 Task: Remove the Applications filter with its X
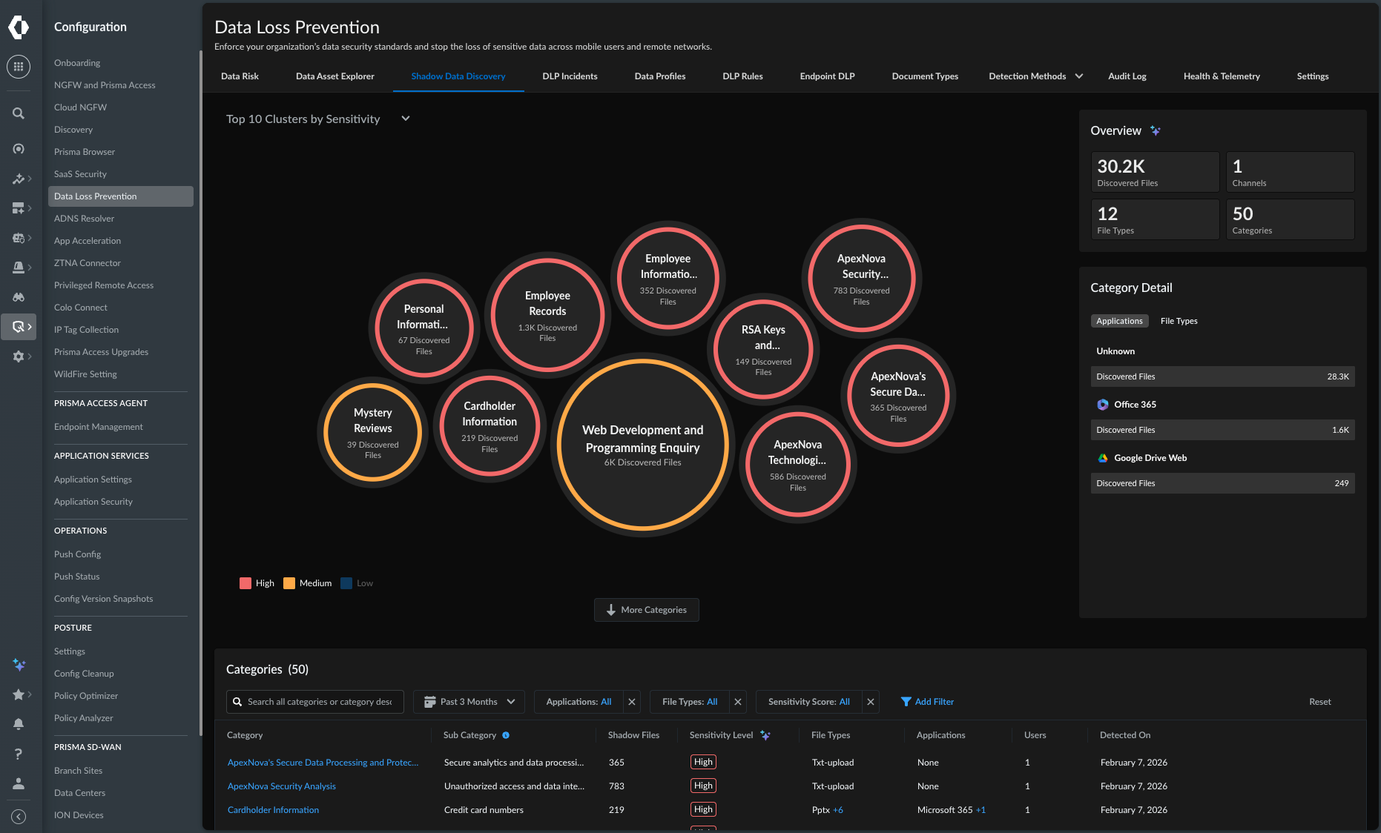click(632, 702)
